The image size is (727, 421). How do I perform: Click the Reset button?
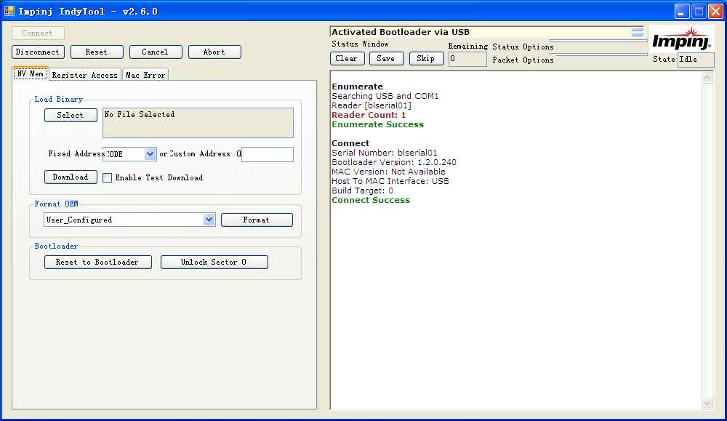coord(97,52)
